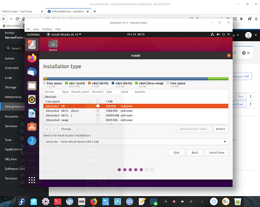This screenshot has width=260, height=207.
Task: Click the network icon in Ubuntu top bar
Action: click(212, 34)
